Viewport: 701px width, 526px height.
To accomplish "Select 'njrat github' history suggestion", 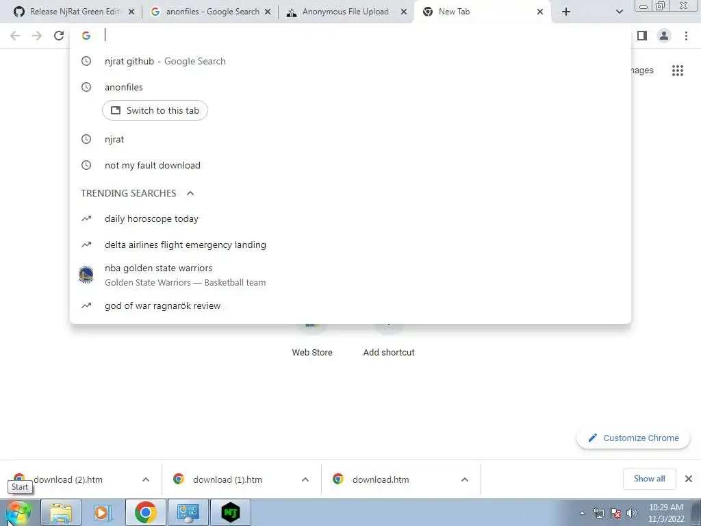I will (x=350, y=61).
